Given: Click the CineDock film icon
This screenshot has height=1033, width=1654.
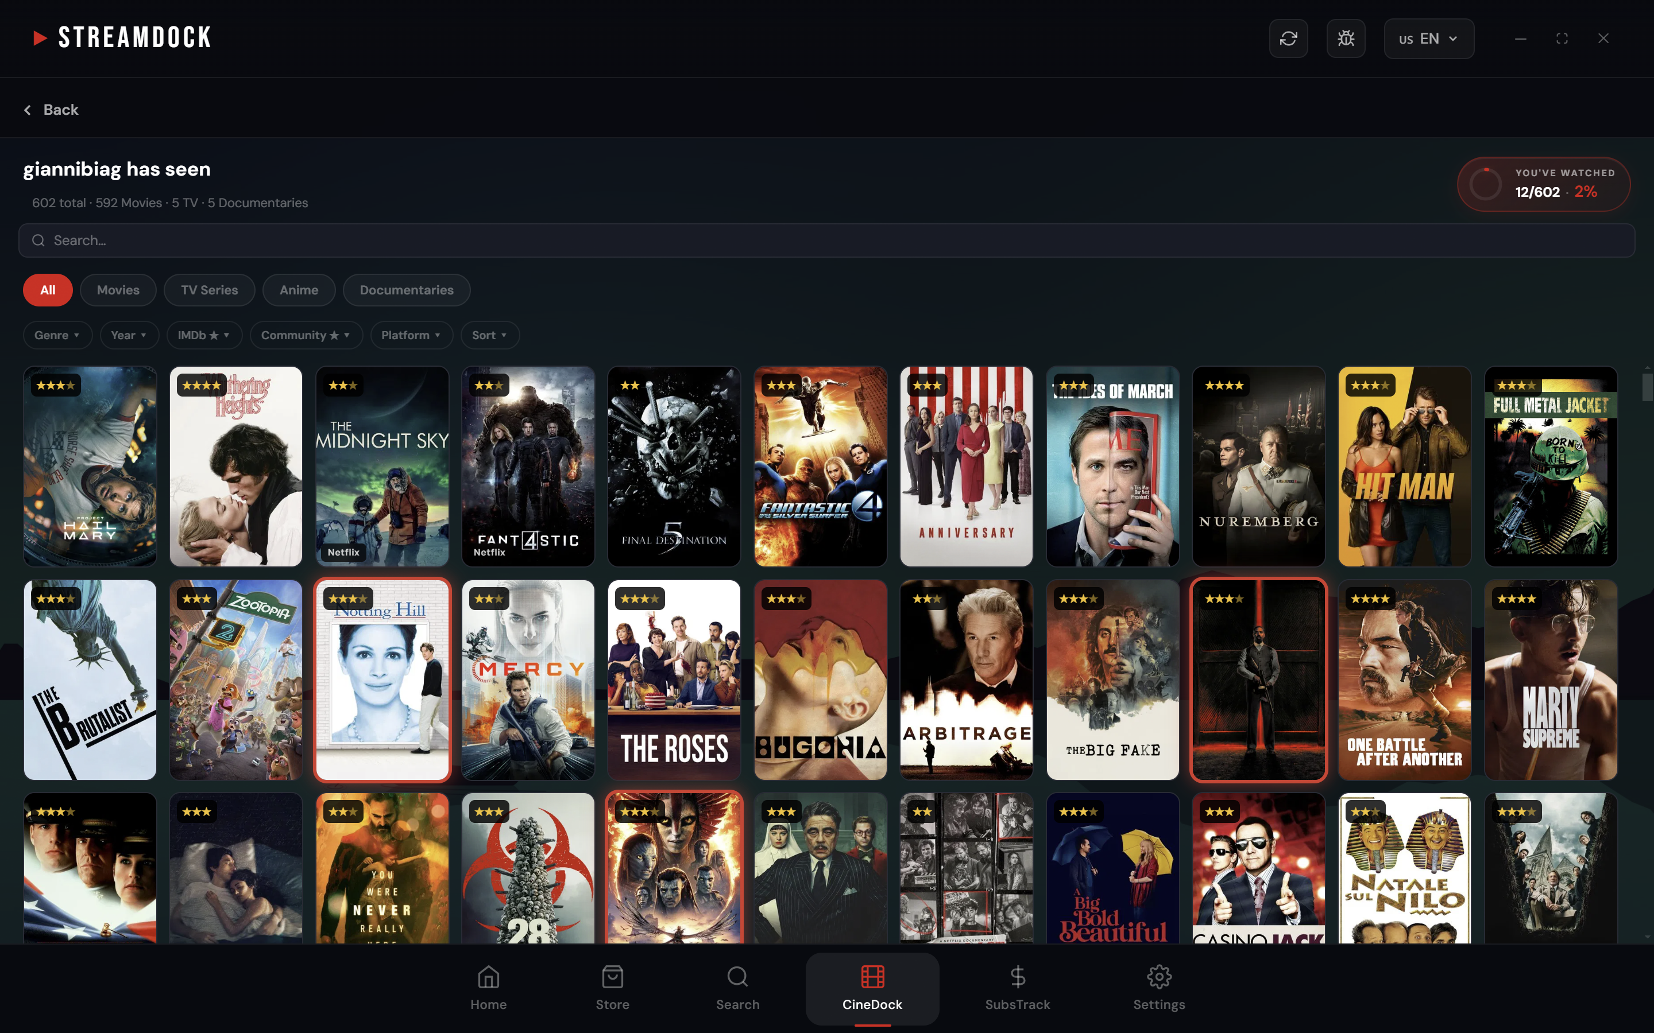Looking at the screenshot, I should (x=872, y=977).
